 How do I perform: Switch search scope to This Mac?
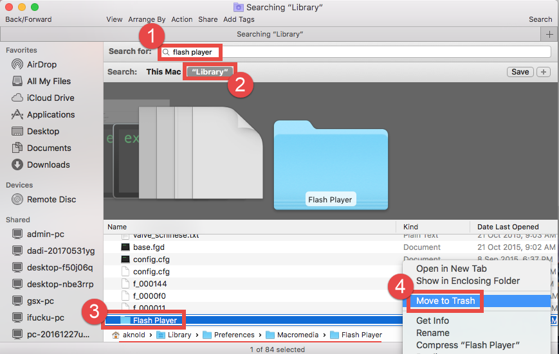click(x=163, y=72)
